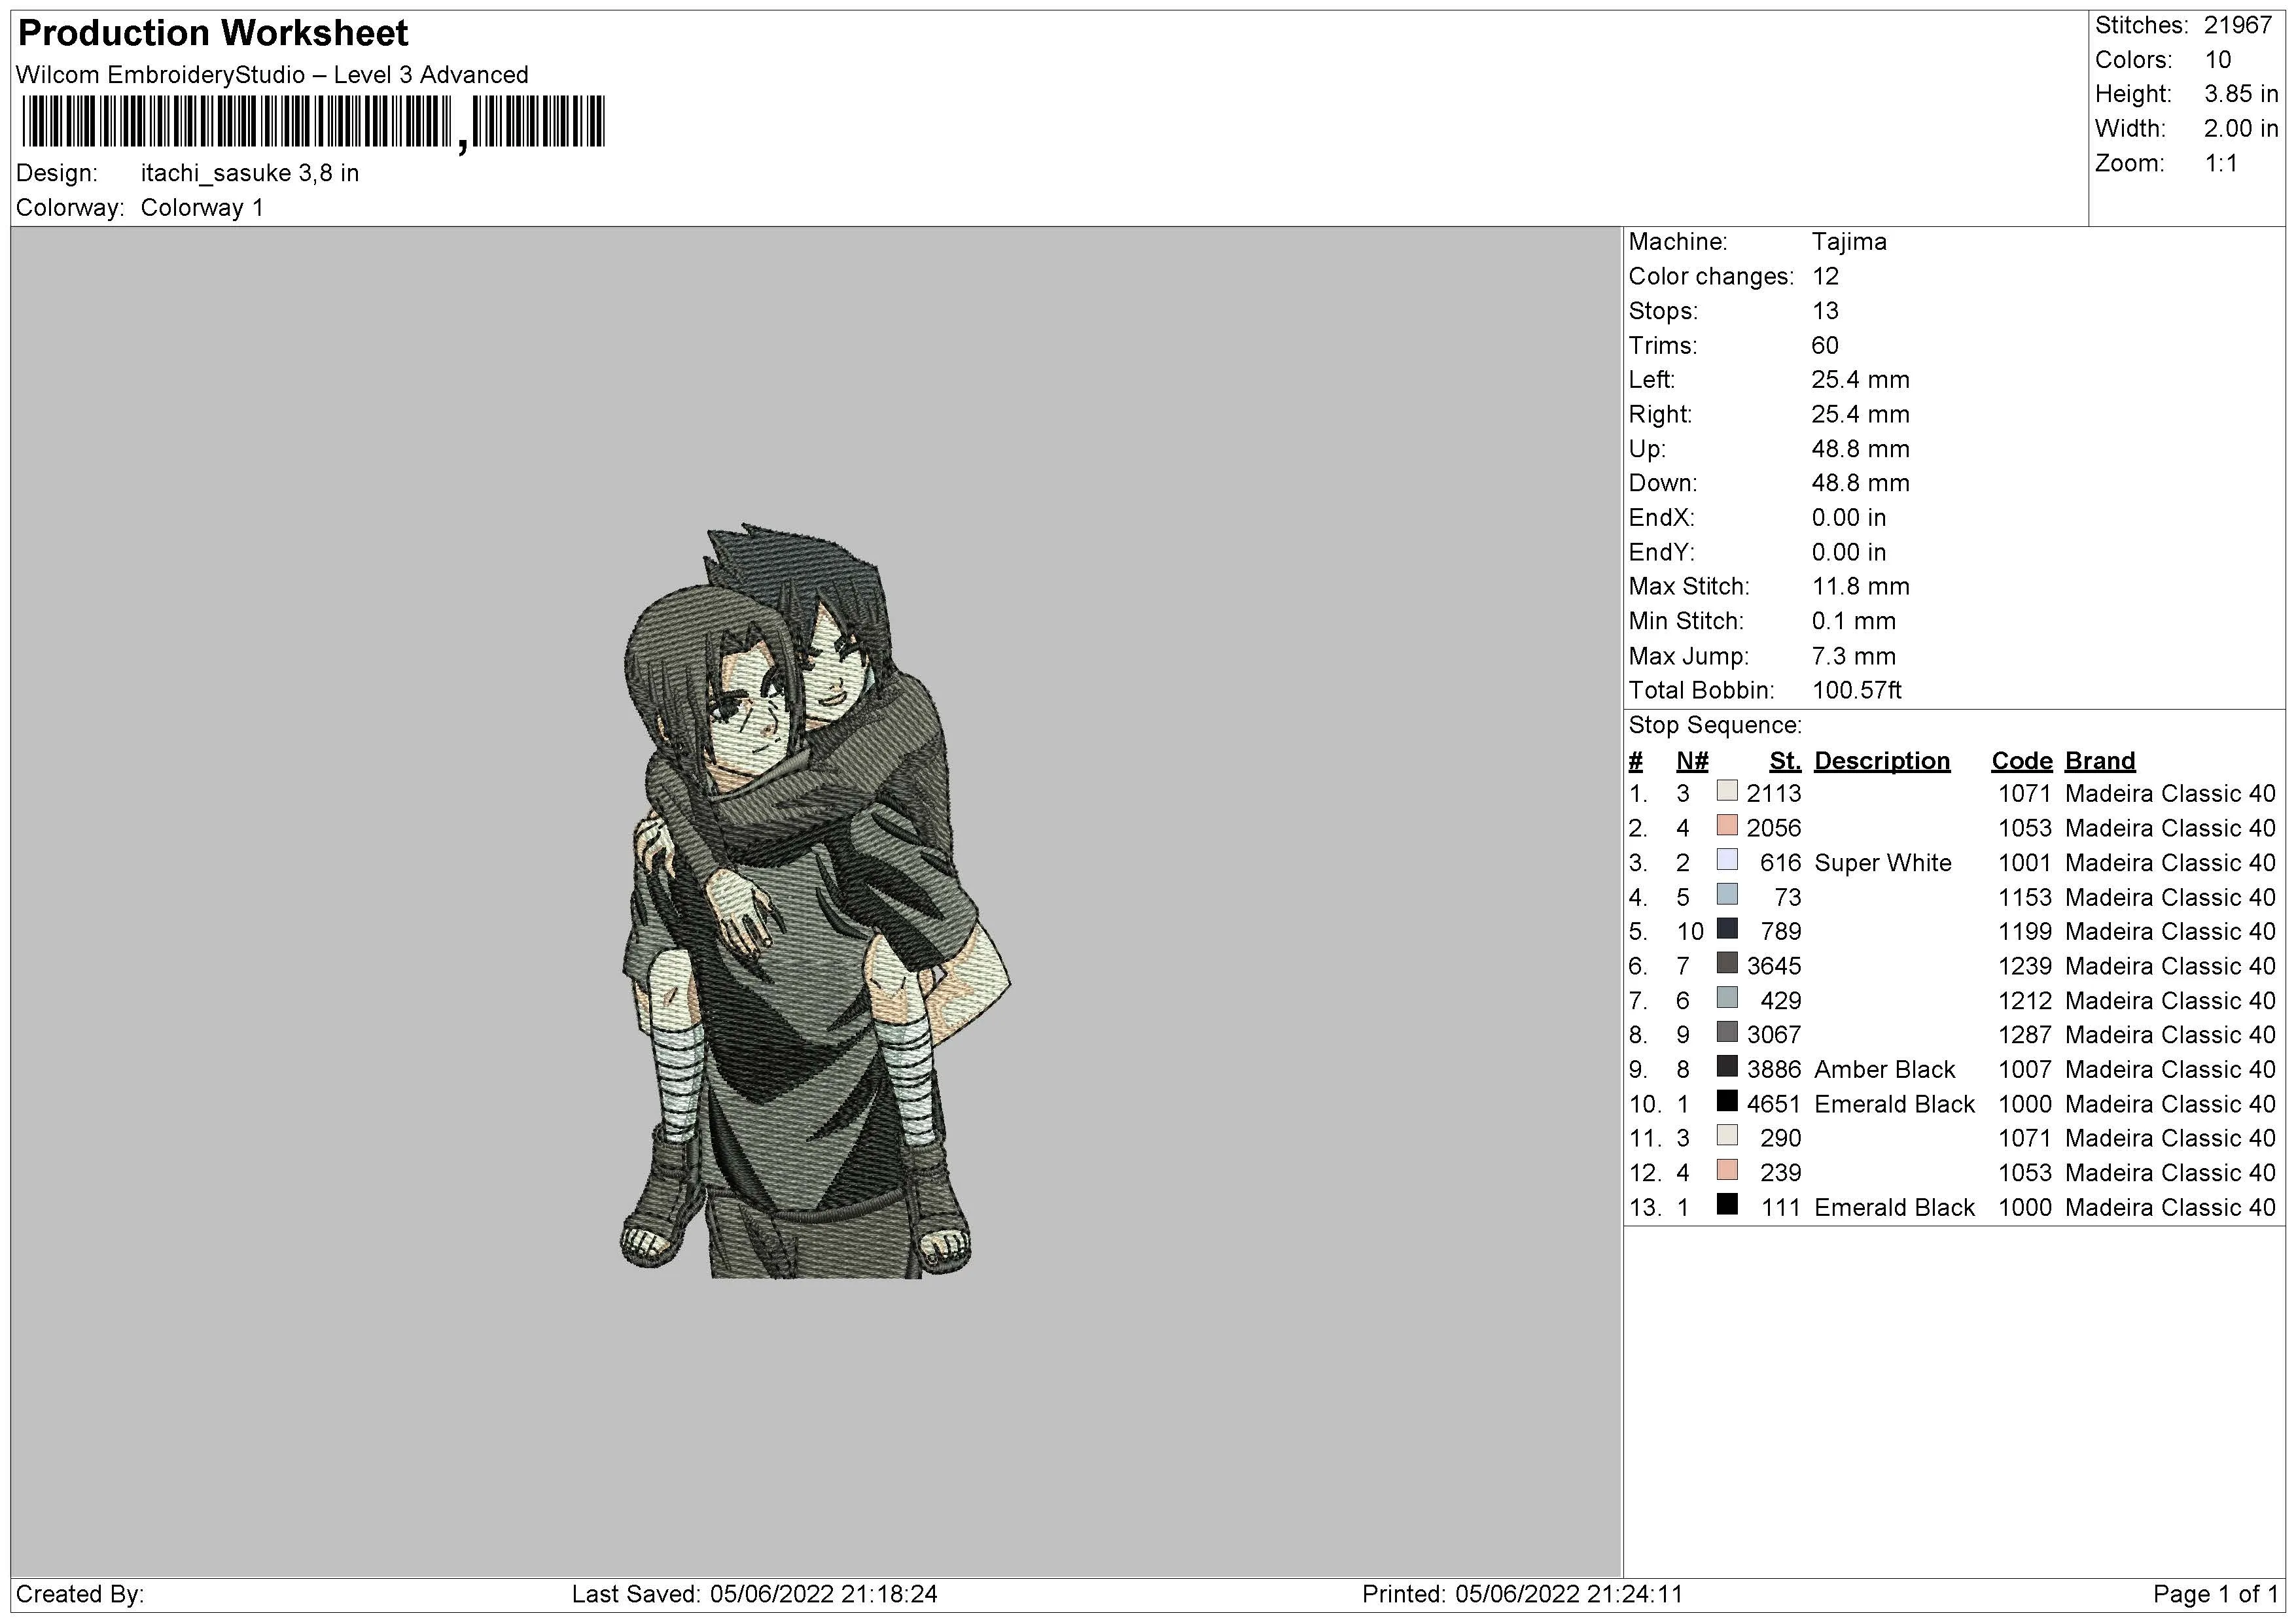Select Emerald Black swatch in stop 10
The height and width of the screenshot is (1622, 2296).
pyautogui.click(x=1727, y=1101)
